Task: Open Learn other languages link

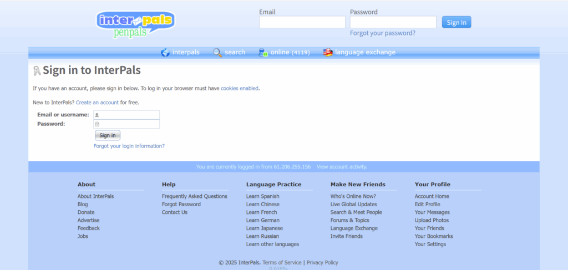Action: point(273,244)
